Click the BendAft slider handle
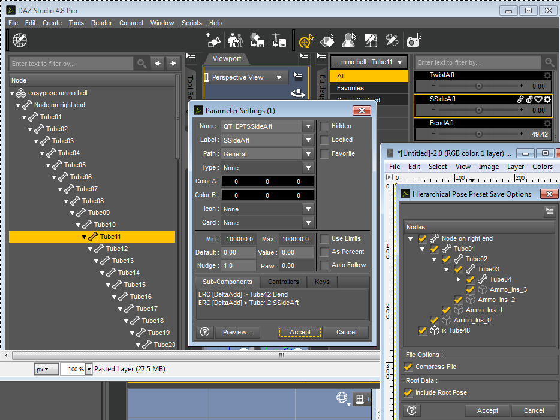The width and height of the screenshot is (560, 420). 479,134
